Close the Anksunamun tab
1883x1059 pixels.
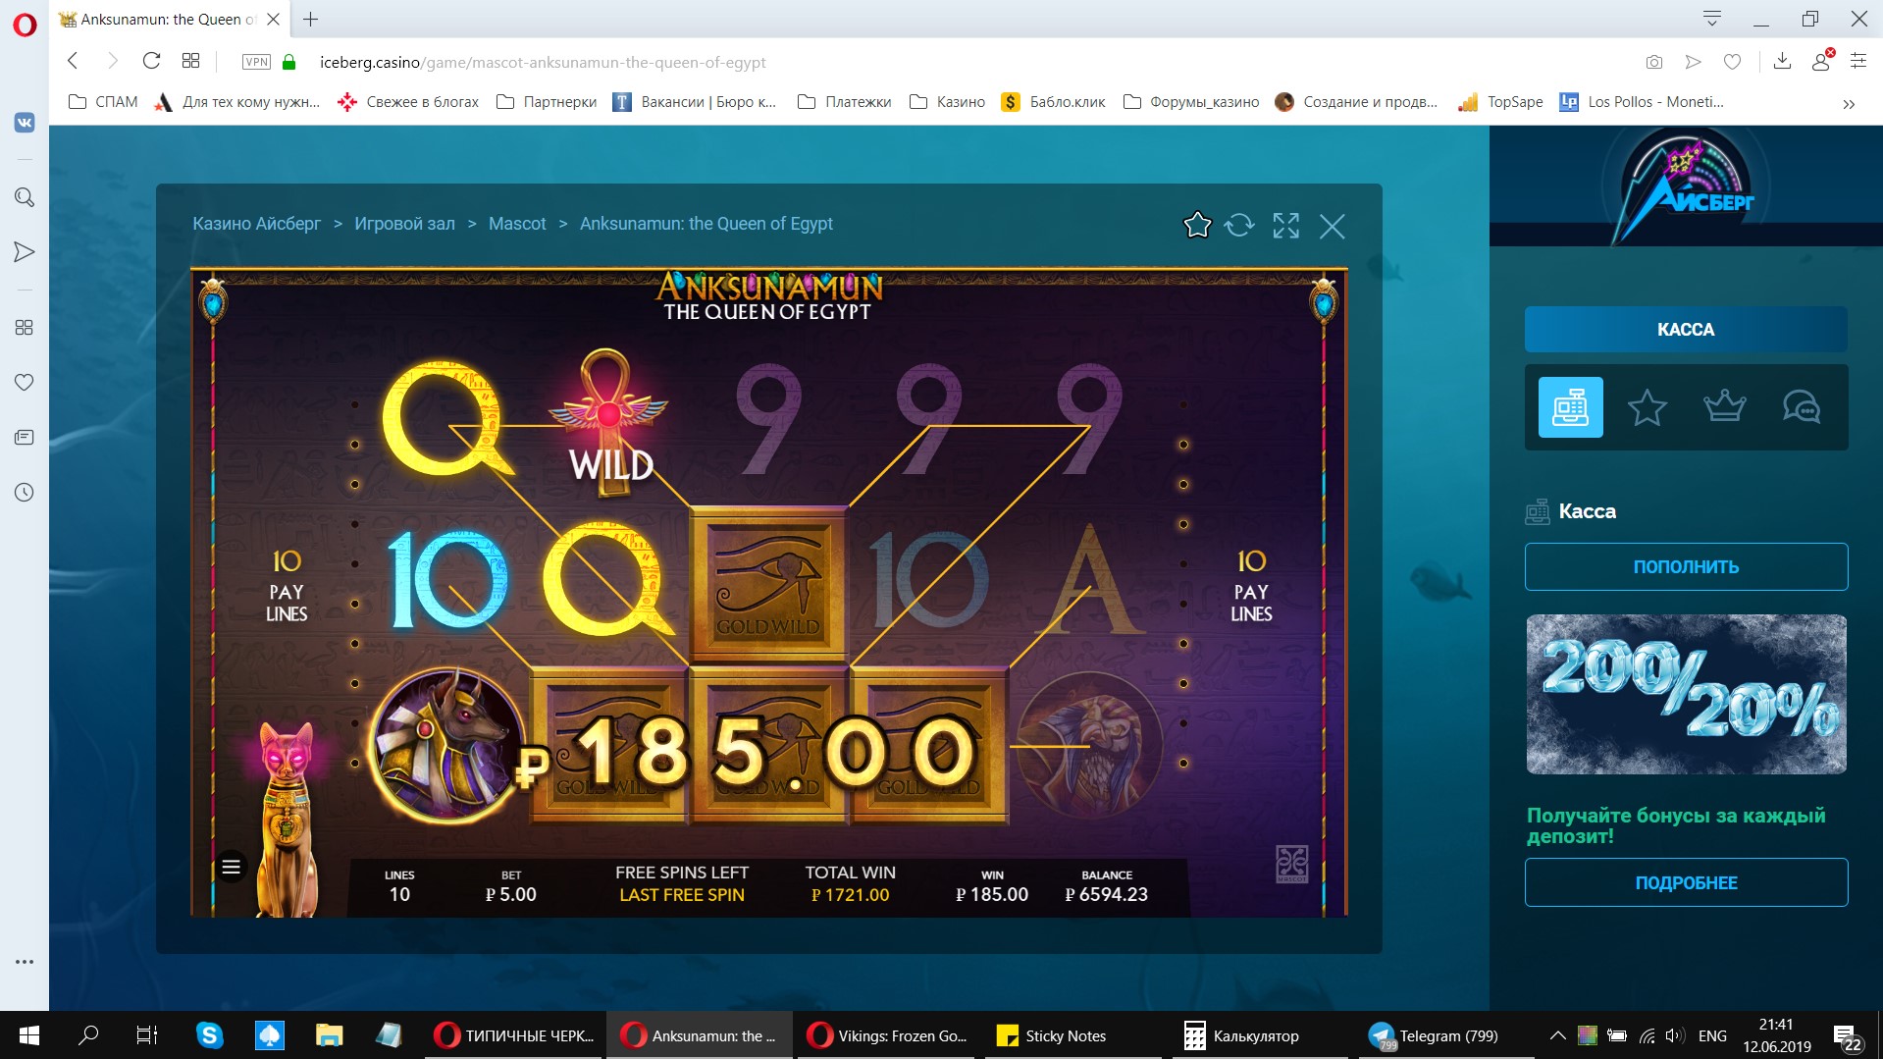click(x=274, y=19)
